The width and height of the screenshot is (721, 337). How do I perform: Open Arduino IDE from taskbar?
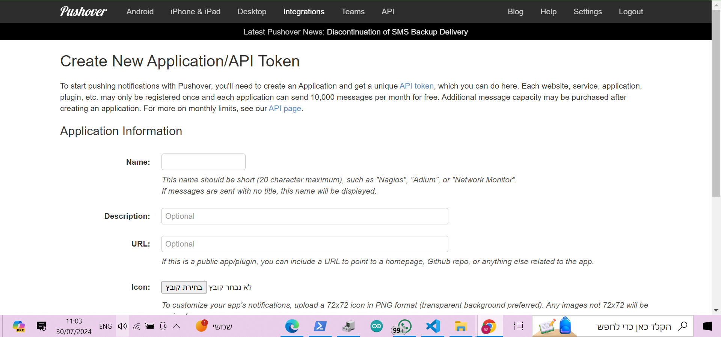[x=376, y=326]
